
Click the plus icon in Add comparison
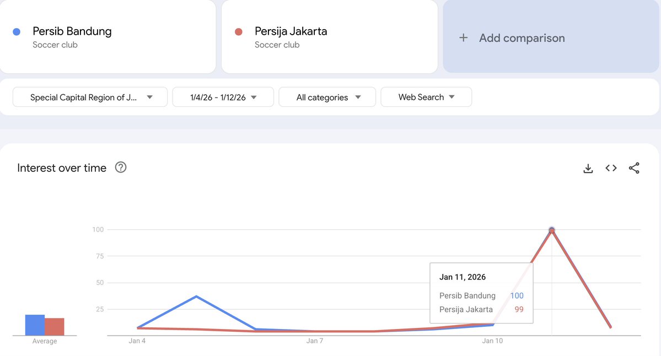pos(463,38)
